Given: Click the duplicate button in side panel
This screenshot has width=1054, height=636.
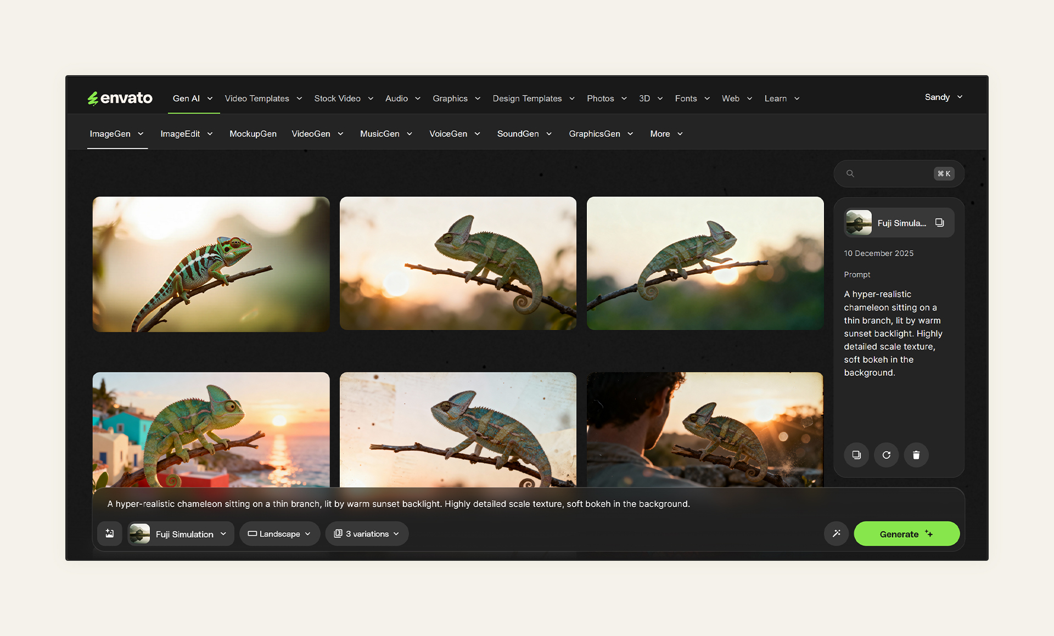Looking at the screenshot, I should coord(856,455).
